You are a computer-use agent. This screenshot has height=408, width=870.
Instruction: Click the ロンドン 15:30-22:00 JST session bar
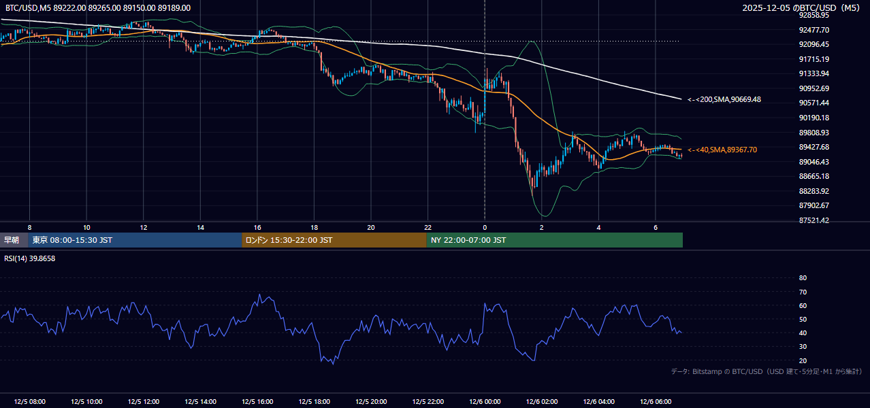(x=334, y=240)
